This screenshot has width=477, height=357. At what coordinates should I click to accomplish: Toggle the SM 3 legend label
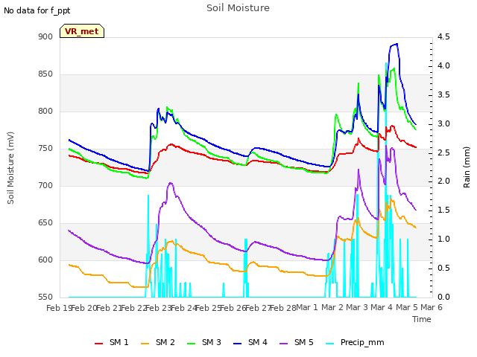tap(212, 342)
